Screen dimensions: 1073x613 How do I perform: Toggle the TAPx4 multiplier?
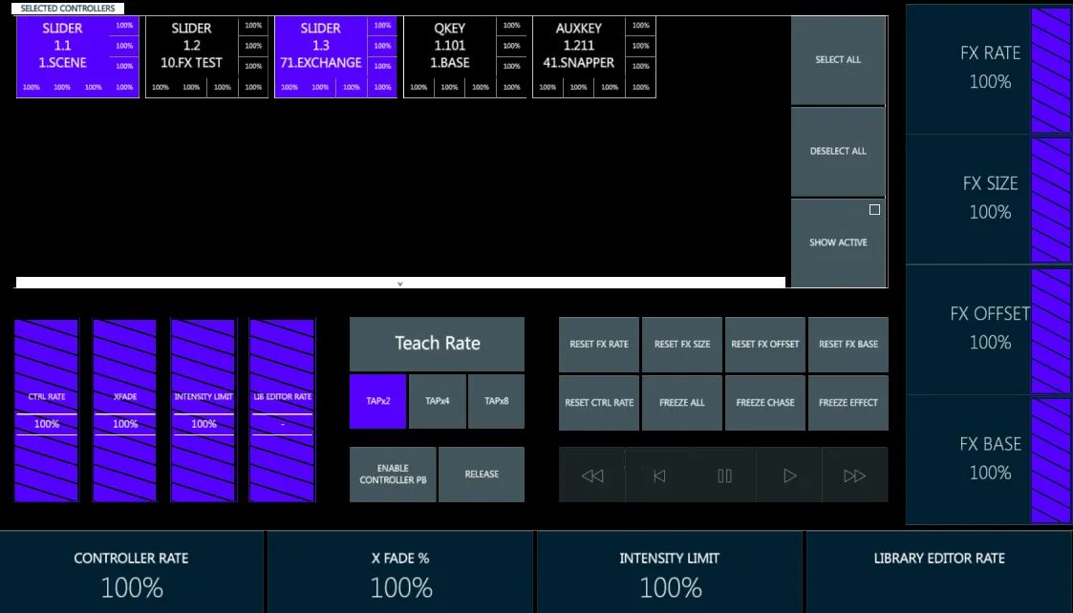pyautogui.click(x=438, y=402)
